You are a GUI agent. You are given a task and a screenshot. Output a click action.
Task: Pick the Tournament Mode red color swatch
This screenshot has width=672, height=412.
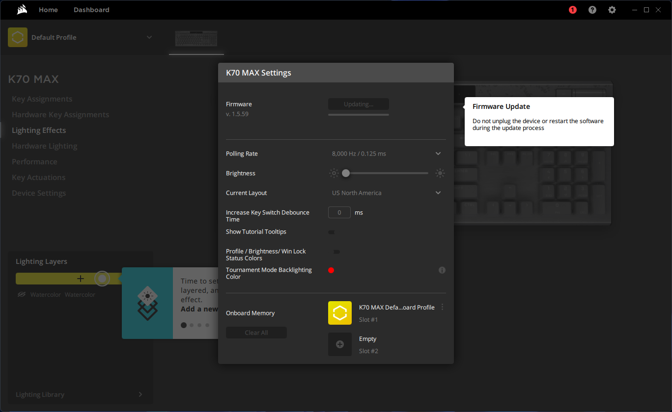[331, 270]
